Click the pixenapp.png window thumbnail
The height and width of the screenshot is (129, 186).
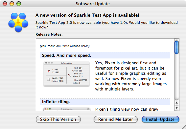coord(67,109)
